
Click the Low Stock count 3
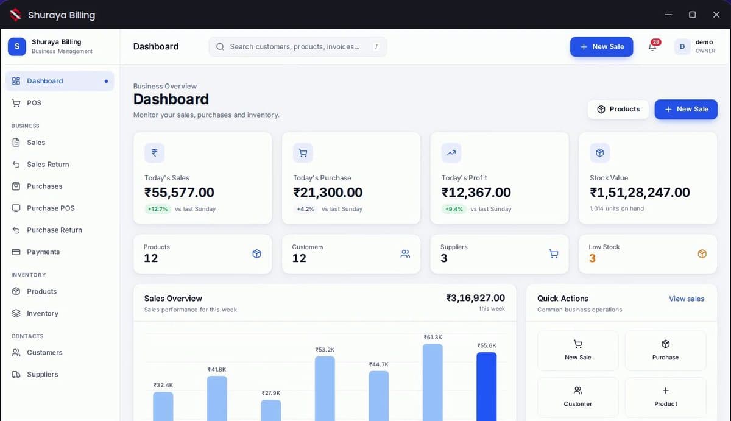click(x=592, y=259)
